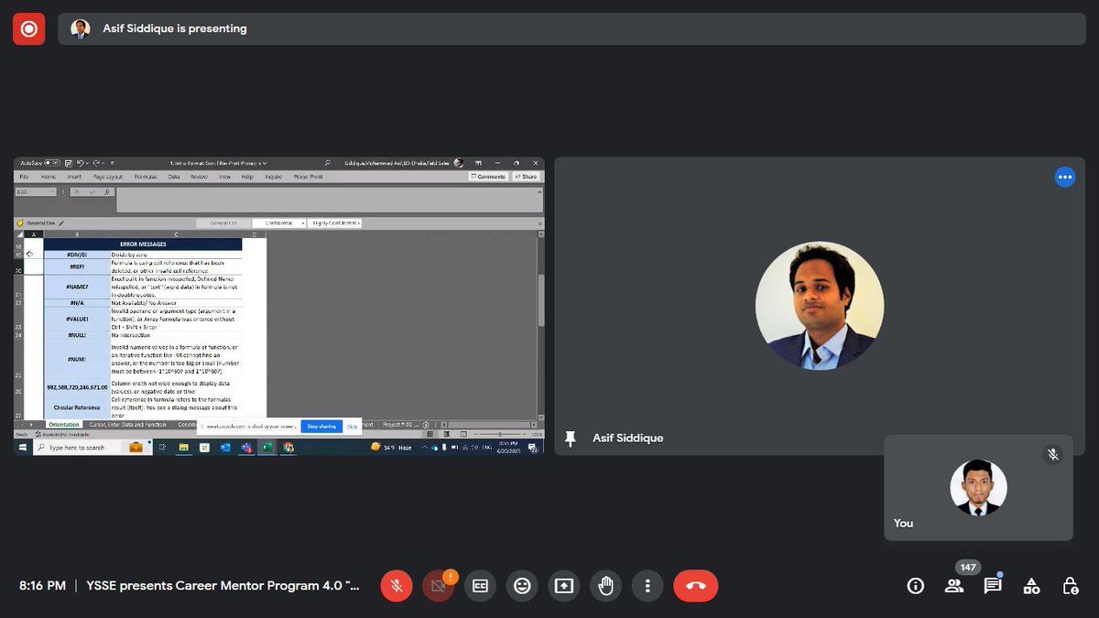The height and width of the screenshot is (618, 1099).
Task: Click the muted mic icon on self-view
Action: click(1053, 454)
